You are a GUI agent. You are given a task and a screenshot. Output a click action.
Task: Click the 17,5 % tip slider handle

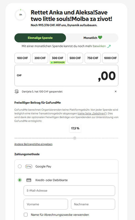pyautogui.click(x=75, y=138)
